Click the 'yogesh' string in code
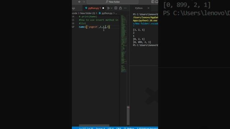Image resolution: width=230 pixels, height=129 pixels. [93, 27]
